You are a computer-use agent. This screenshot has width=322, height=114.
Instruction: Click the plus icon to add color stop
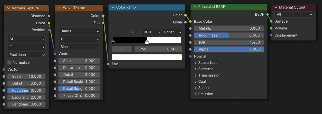[x=115, y=32]
